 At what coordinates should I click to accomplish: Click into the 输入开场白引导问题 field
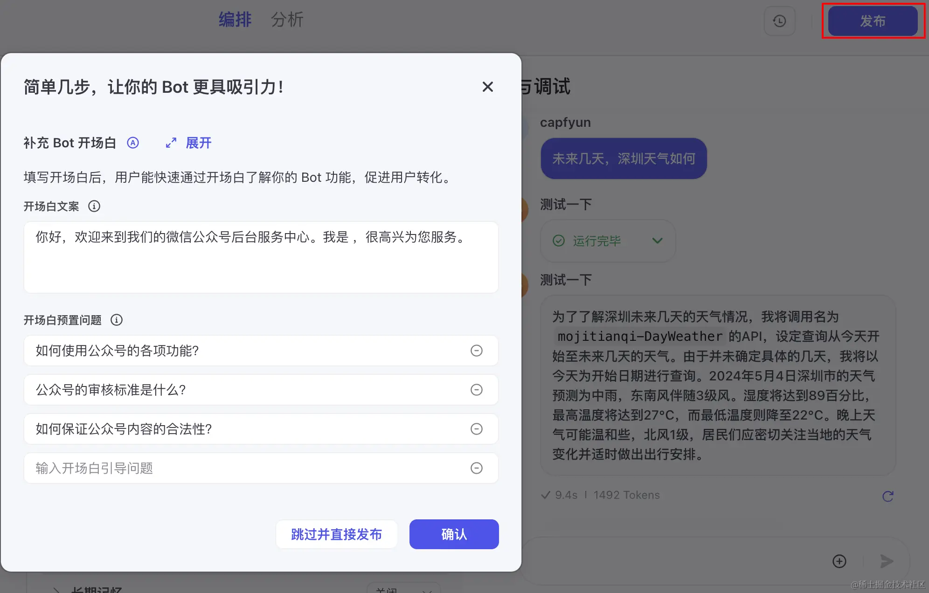coord(247,468)
